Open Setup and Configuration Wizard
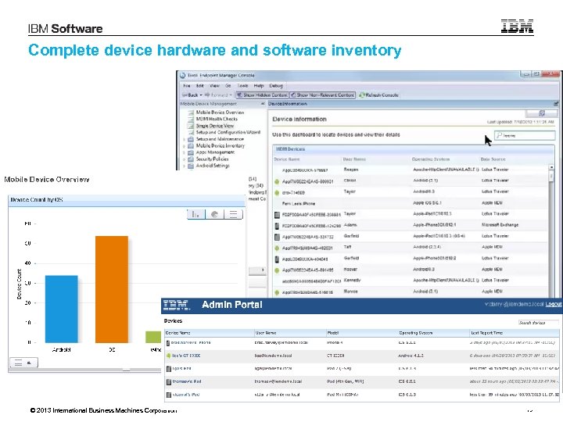The height and width of the screenshot is (422, 563). 228,132
